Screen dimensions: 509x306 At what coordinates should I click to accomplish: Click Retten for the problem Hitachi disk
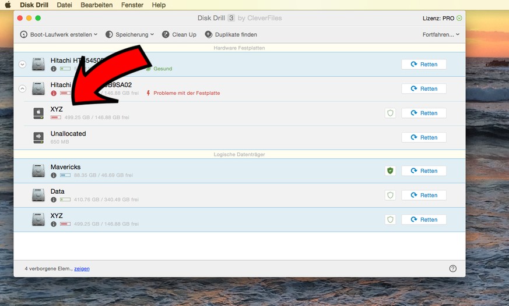pyautogui.click(x=424, y=89)
